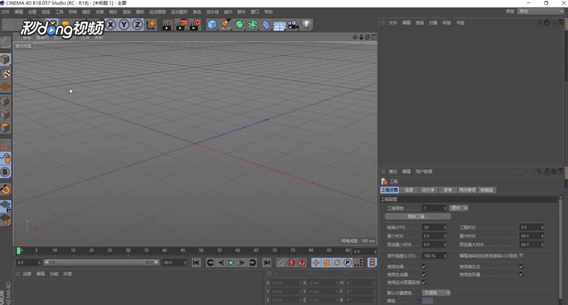Click the 工程缩放 value stepper arrows
568x305 pixels.
click(445, 208)
